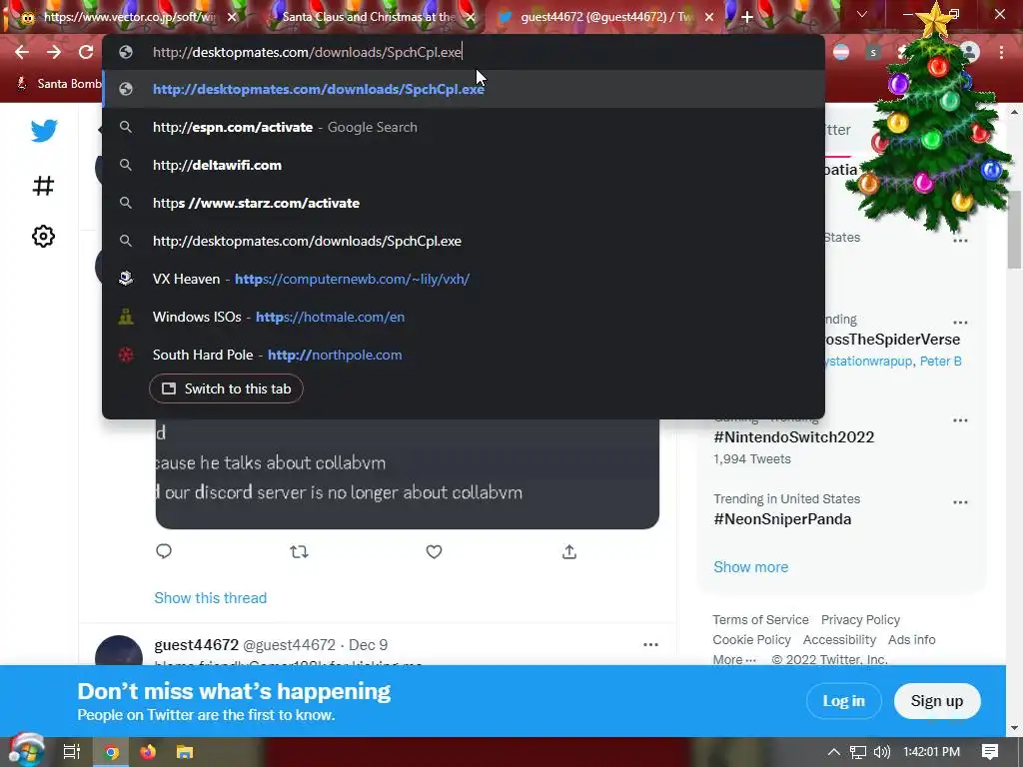Launch Firefox from the taskbar
1023x767 pixels.
click(x=148, y=752)
